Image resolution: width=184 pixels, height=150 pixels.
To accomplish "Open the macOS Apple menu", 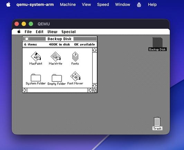I will [x=8, y=5].
